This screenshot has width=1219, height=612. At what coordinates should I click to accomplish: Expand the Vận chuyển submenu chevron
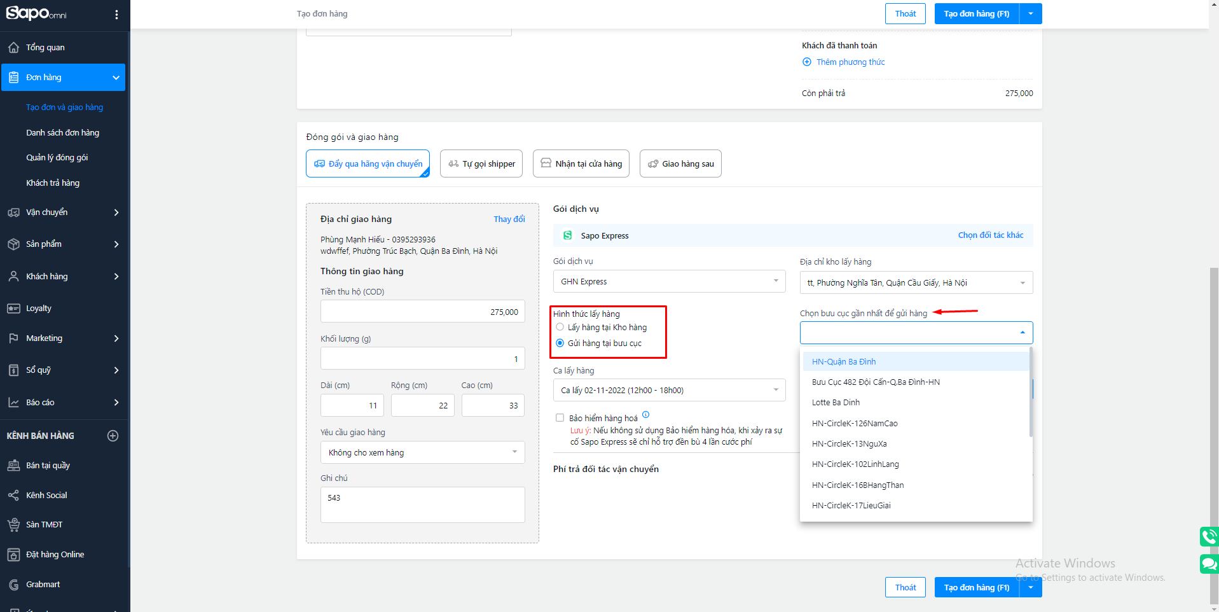116,212
